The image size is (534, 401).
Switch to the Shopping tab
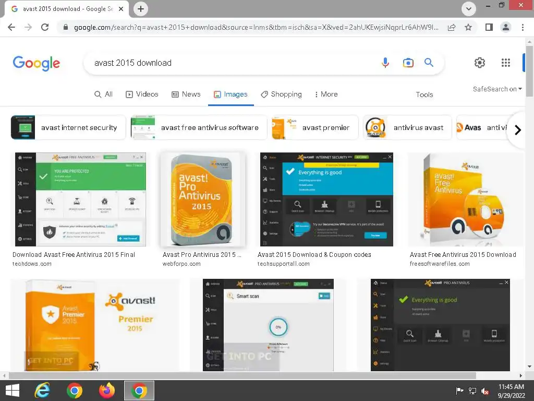[x=281, y=94]
